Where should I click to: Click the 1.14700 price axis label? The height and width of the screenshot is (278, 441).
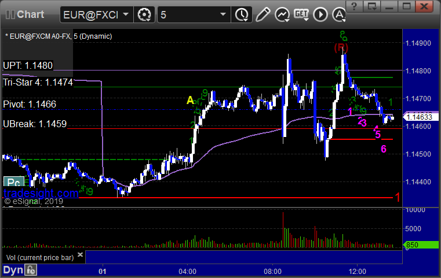coord(418,98)
